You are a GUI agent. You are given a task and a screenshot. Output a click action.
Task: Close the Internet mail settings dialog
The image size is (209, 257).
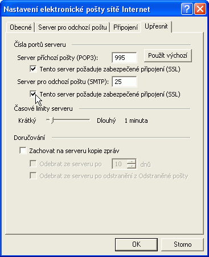coord(200,9)
